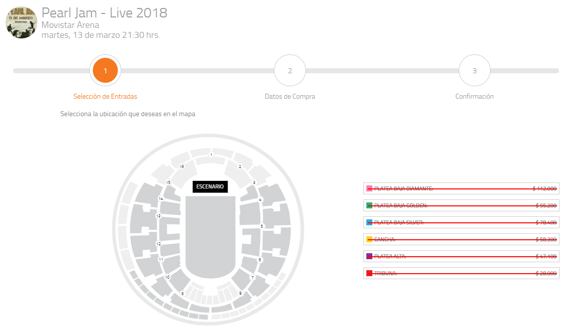
Task: Select section 2 marker on arena map
Action: coord(240,166)
